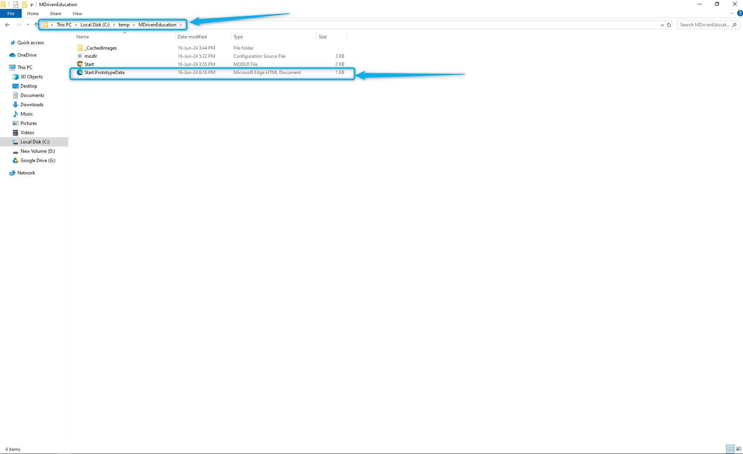The image size is (743, 454).
Task: Open Downloads in the navigation pane
Action: click(x=32, y=105)
